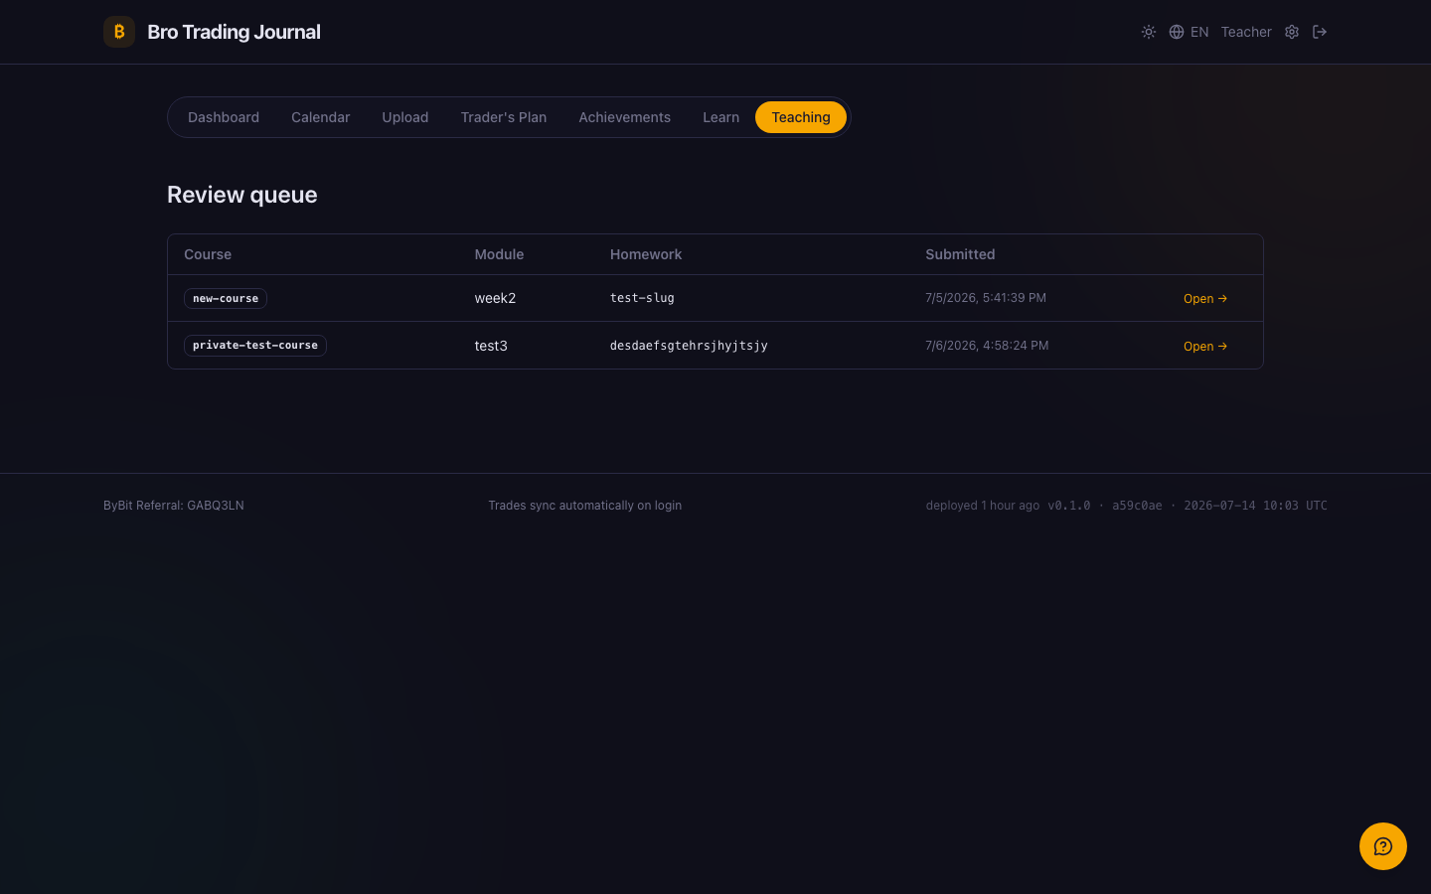
Task: Open settings via the gear icon
Action: [x=1292, y=32]
